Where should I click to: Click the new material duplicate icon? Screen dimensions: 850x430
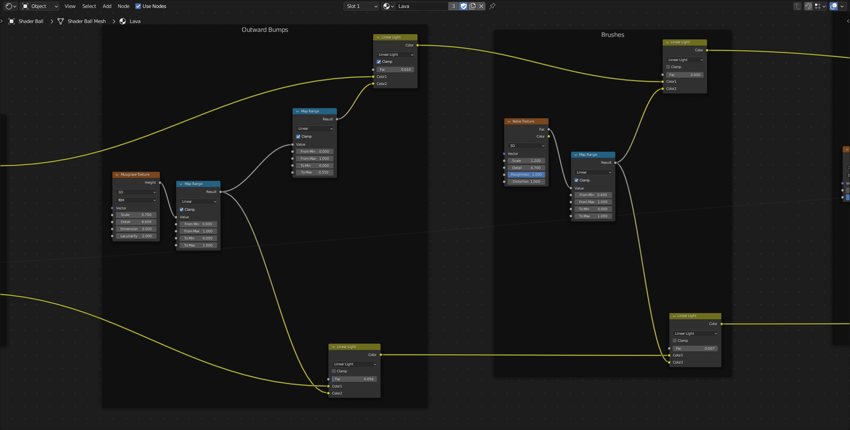pos(472,6)
